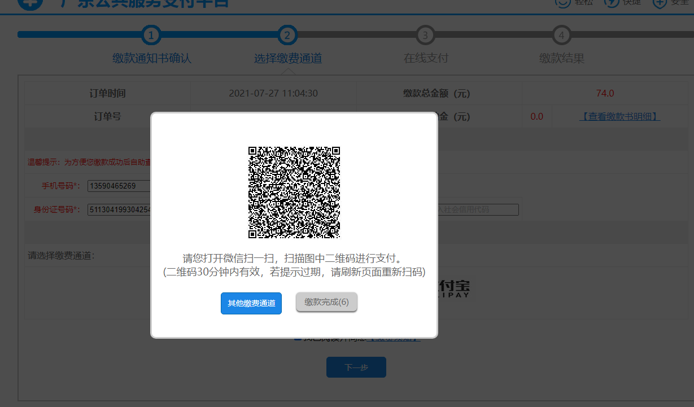694x407 pixels.
Task: Click the 社会信用代码 input field
Action: (x=478, y=209)
